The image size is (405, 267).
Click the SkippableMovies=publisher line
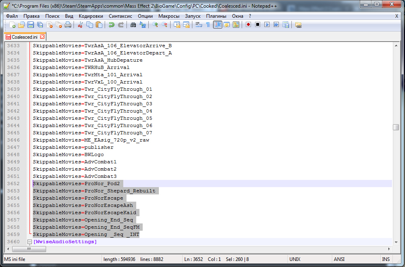click(x=73, y=148)
